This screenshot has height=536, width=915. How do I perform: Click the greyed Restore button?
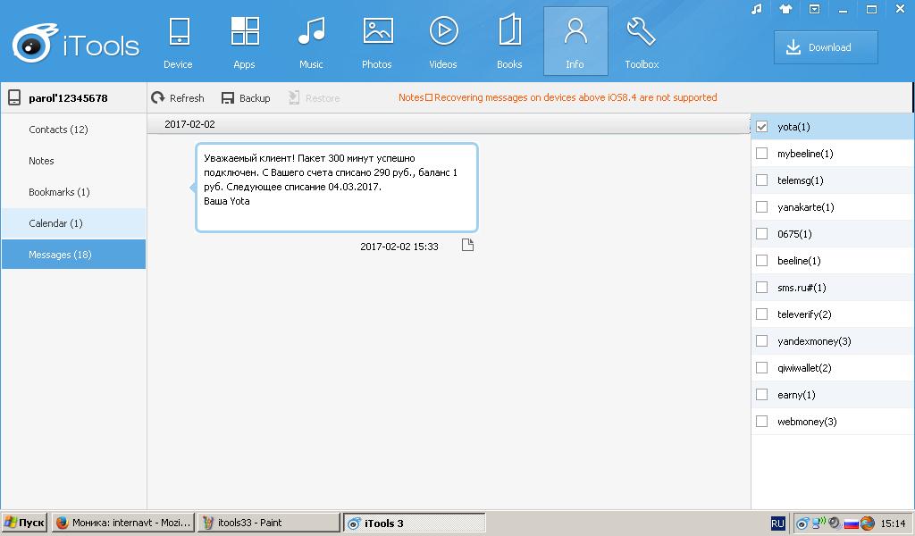(314, 98)
